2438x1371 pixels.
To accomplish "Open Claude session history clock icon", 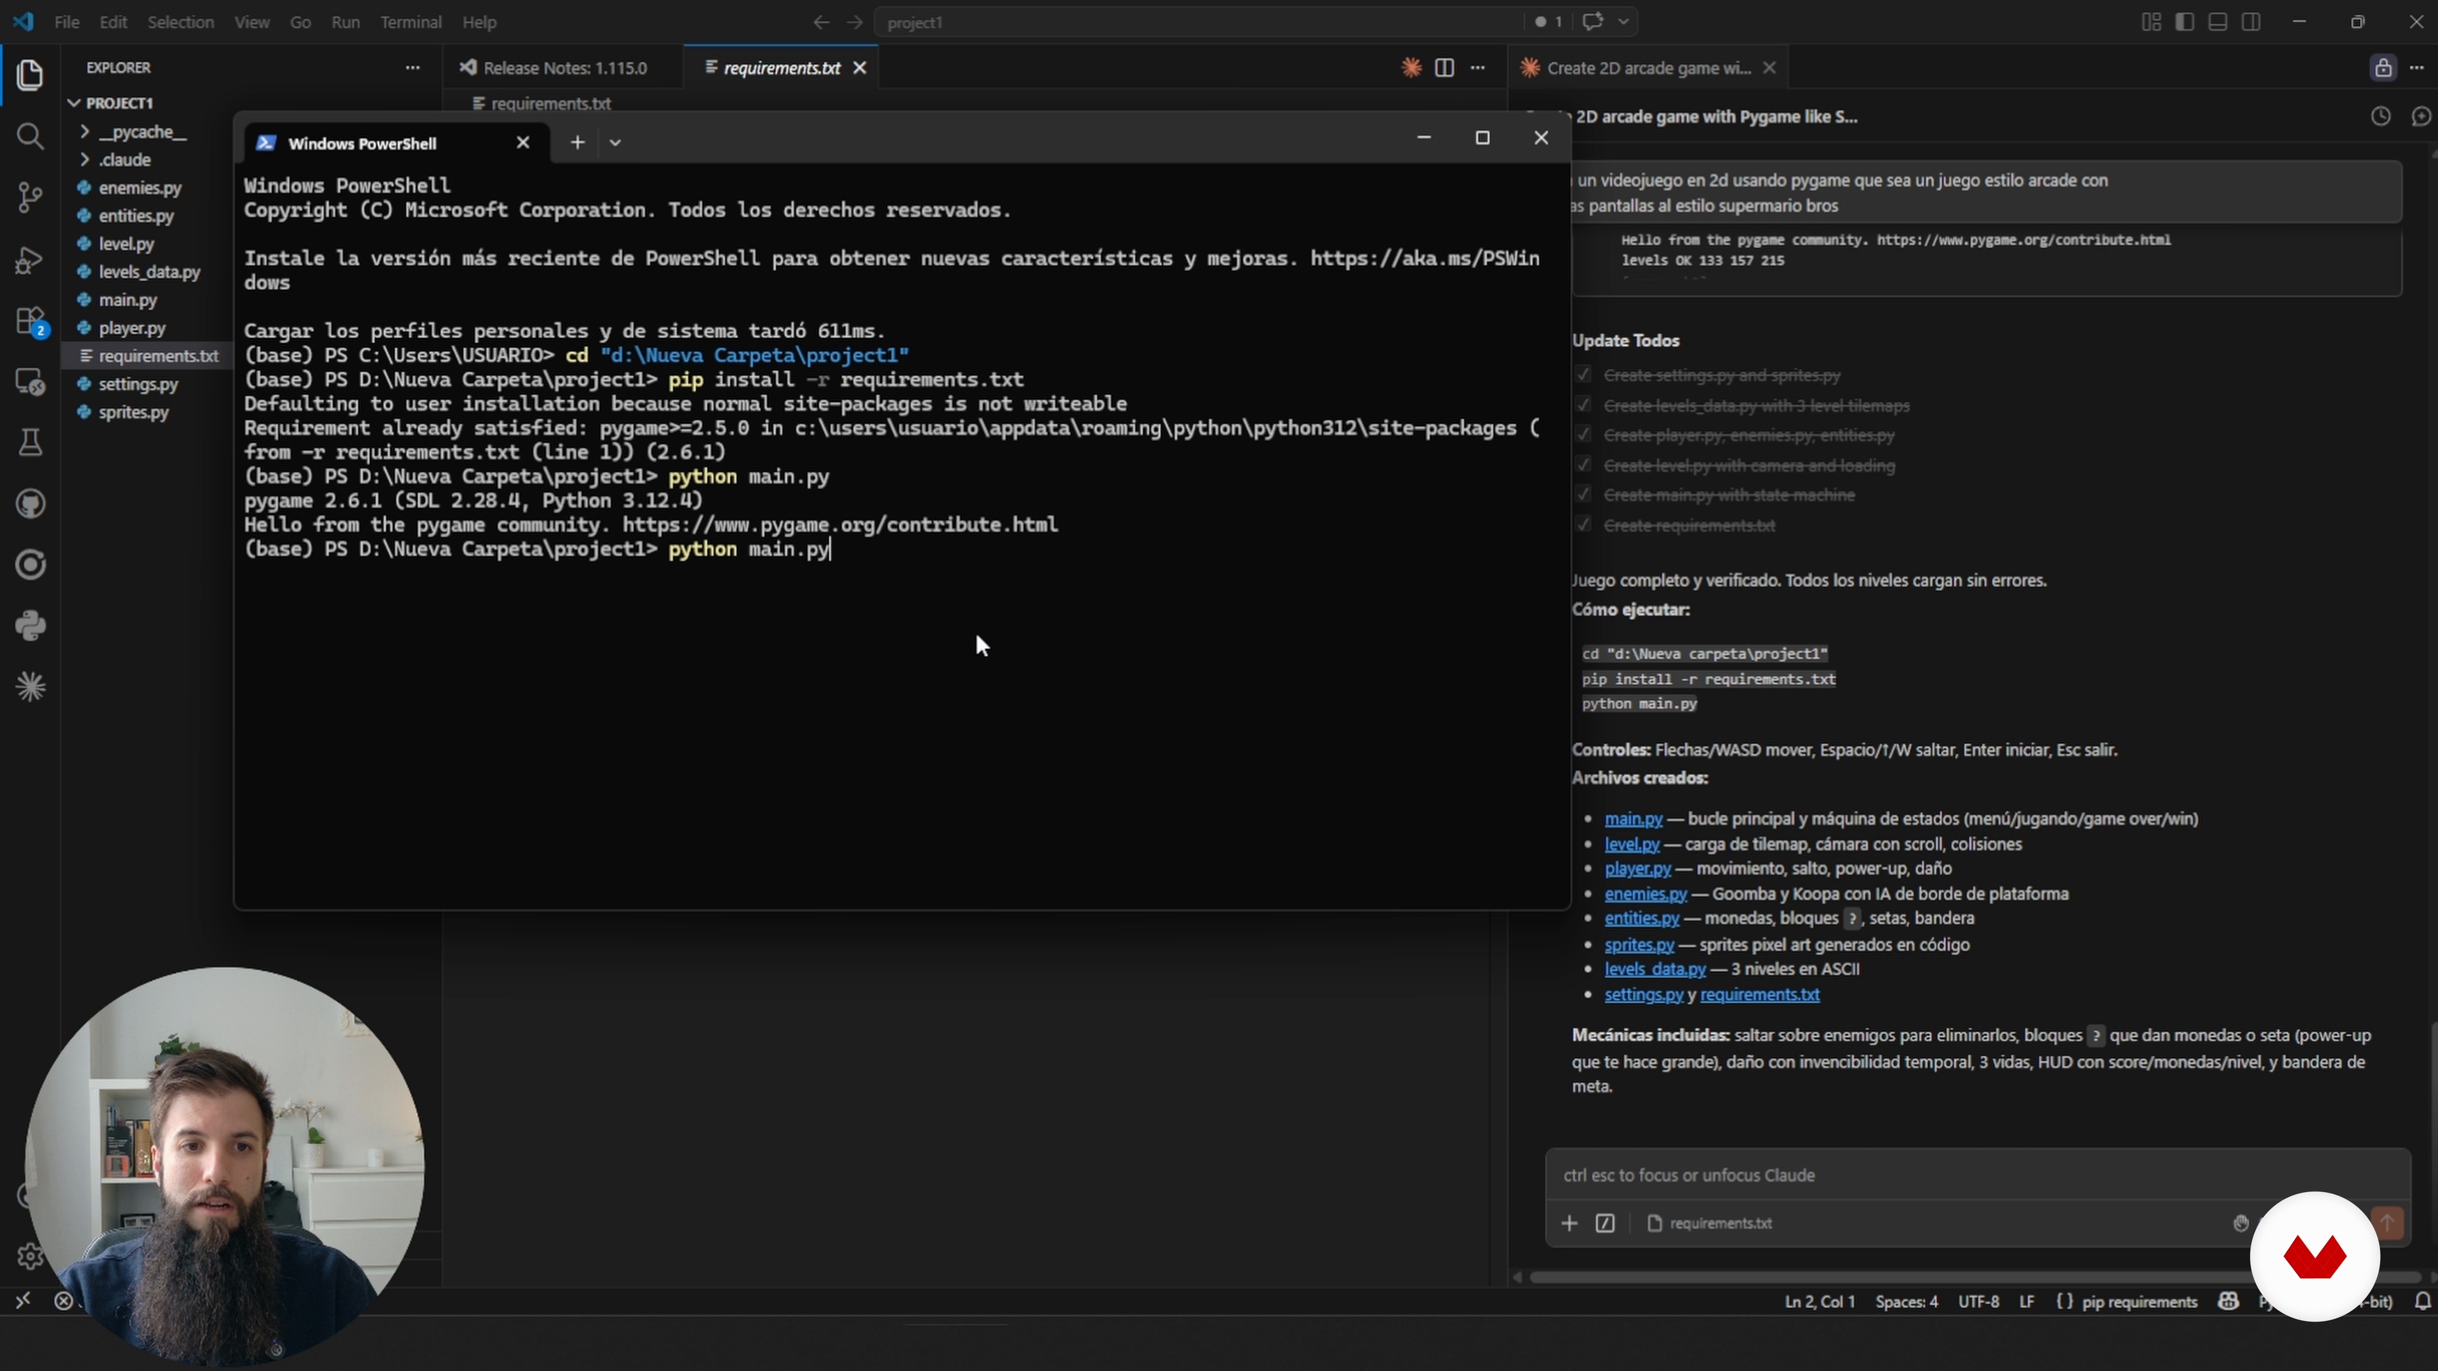I will 2380,116.
